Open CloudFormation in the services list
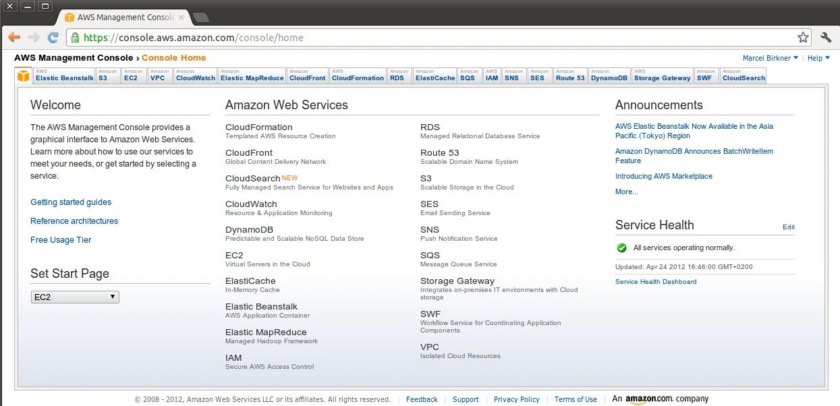Image resolution: width=840 pixels, height=406 pixels. tap(259, 127)
